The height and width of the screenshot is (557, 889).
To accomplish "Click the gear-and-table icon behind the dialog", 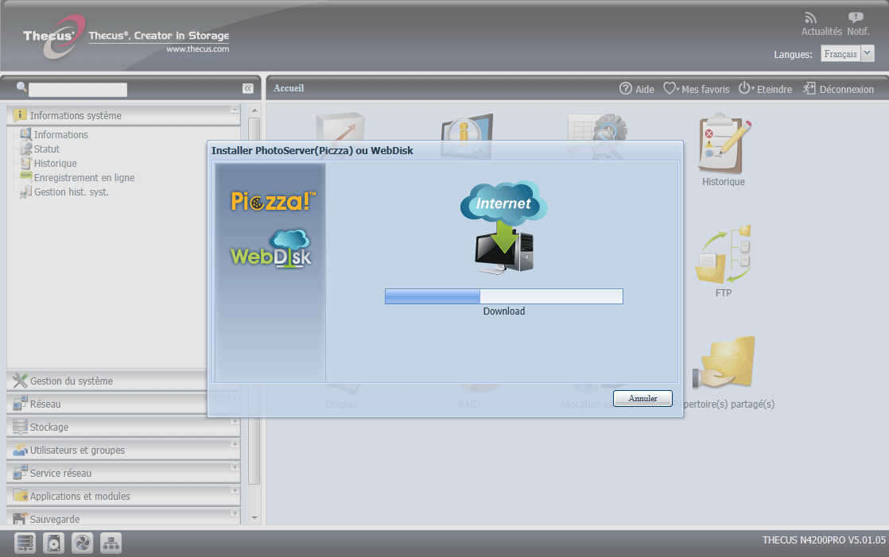I will coord(598,128).
